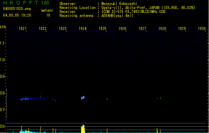209x133 pixels.
Task: Click the cyan power level trace after 1921
Action: [x=32, y=132]
